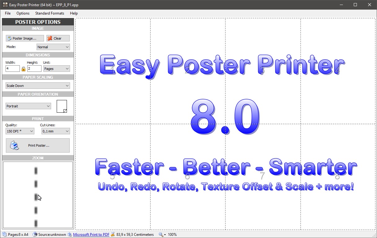Open the Paper Scaling dropdown set to Scale Down
The width and height of the screenshot is (377, 238).
click(38, 86)
